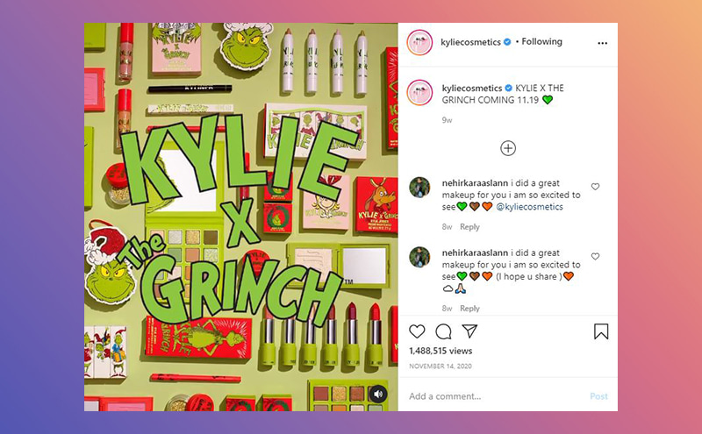Like first nehirkaraaslann comment
Screen dimensions: 702x434
(595, 187)
